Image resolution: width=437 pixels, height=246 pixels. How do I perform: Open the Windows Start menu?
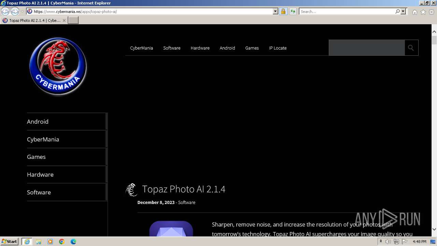[10, 242]
